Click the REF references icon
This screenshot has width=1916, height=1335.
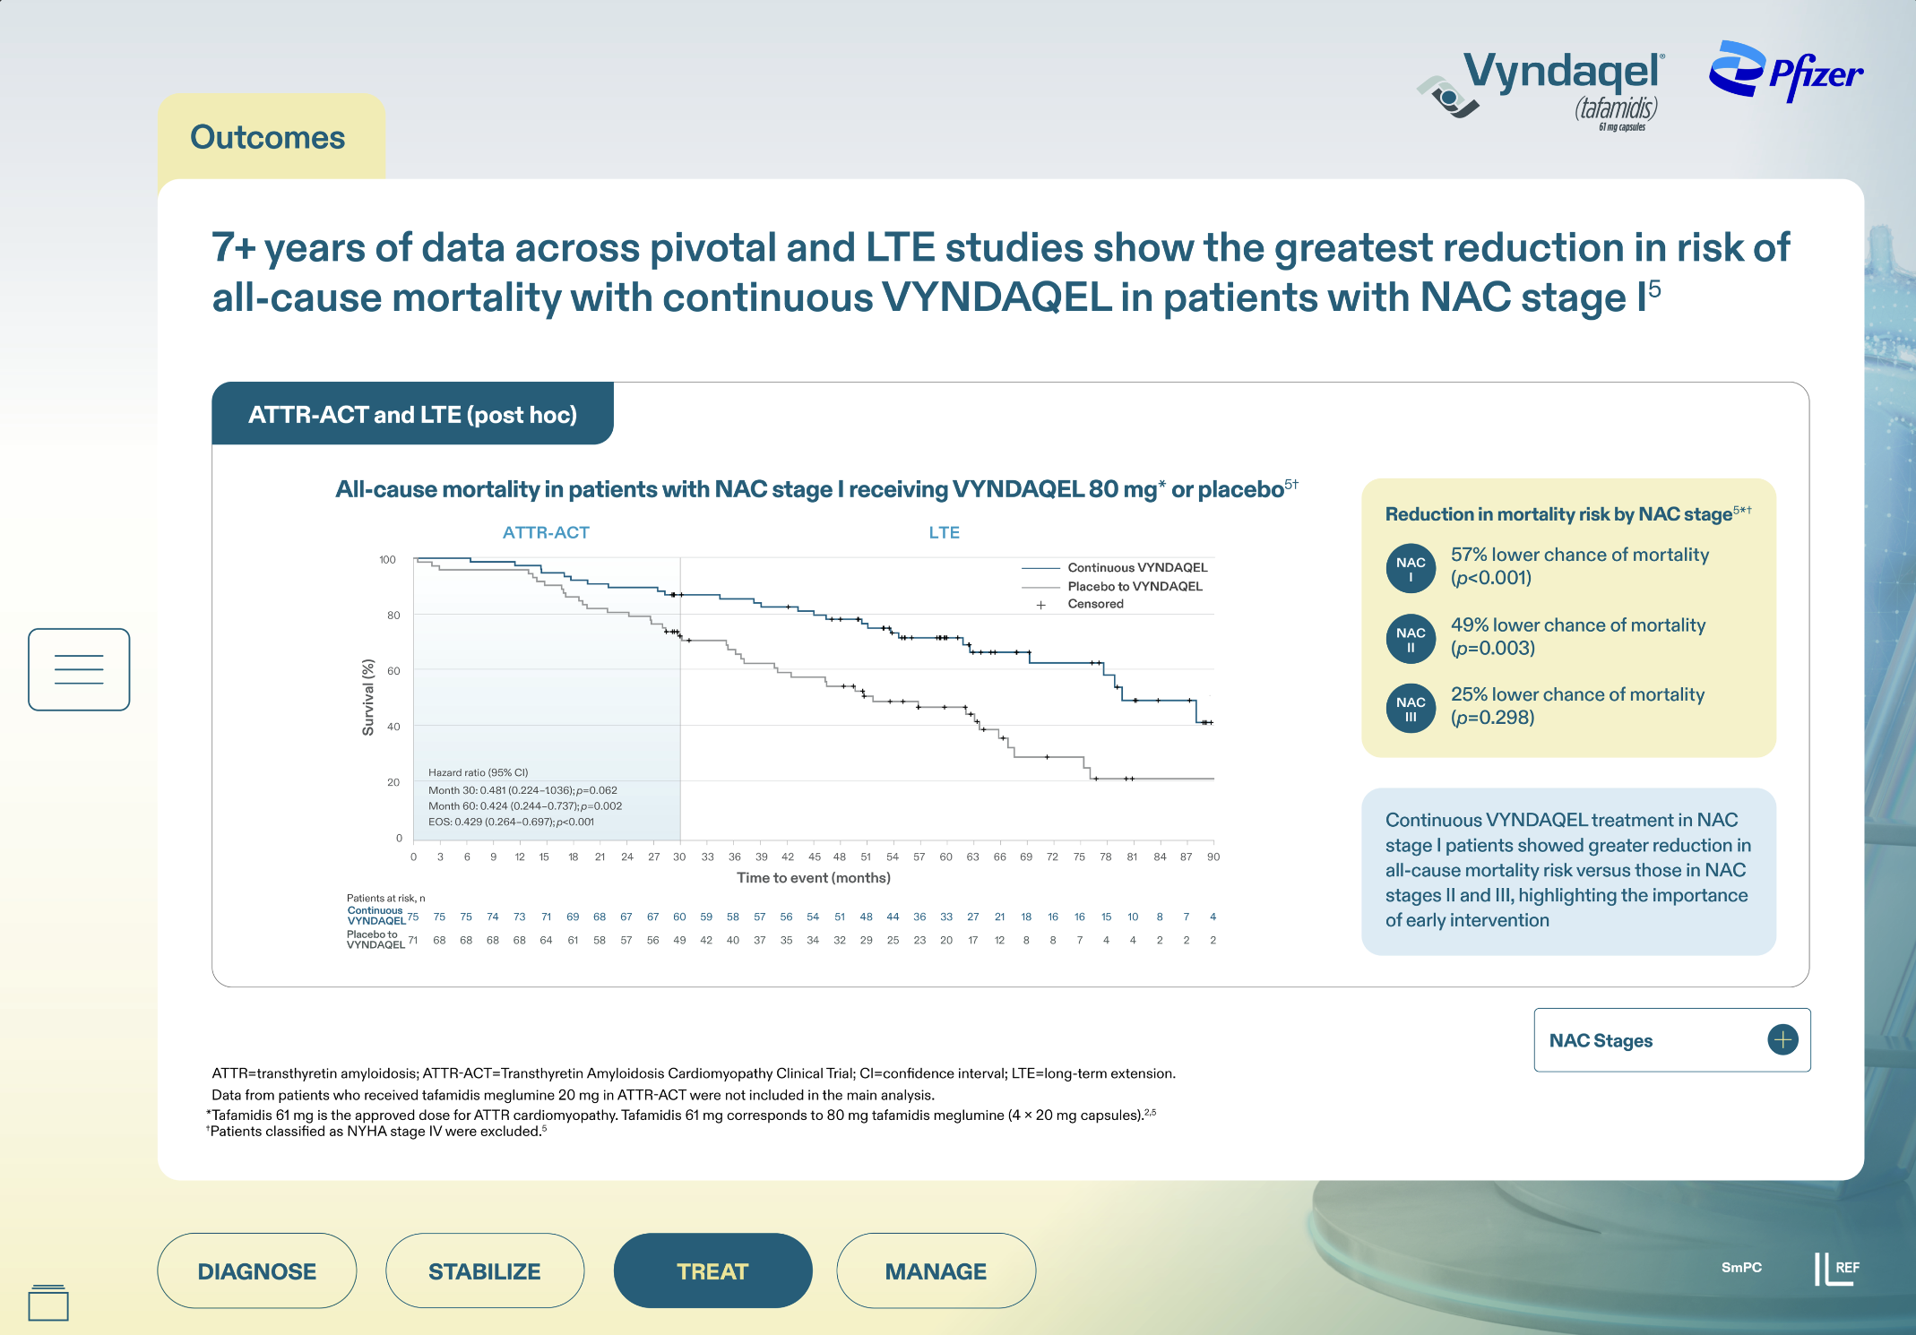(x=1836, y=1268)
